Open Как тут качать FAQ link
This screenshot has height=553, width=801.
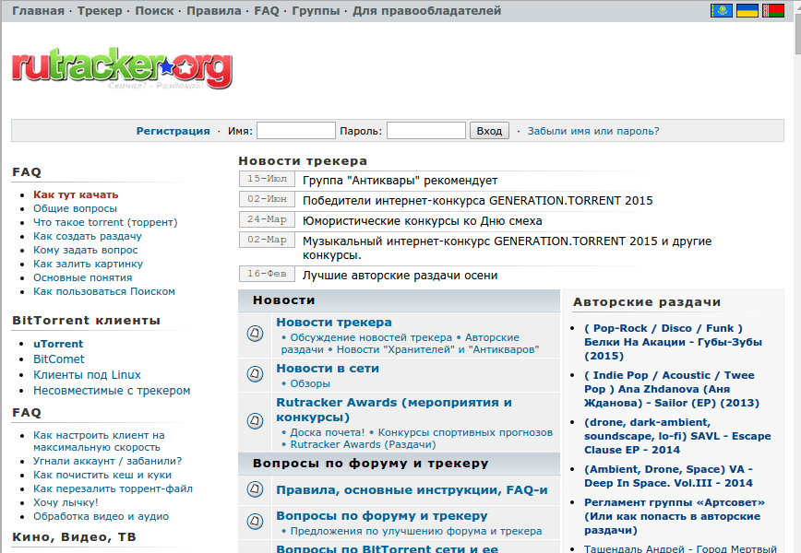[76, 194]
